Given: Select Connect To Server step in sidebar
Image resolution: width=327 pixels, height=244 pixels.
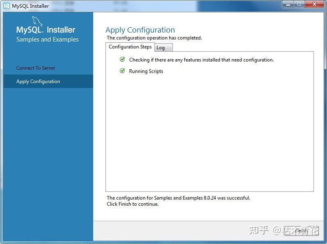Looking at the screenshot, I should (36, 68).
